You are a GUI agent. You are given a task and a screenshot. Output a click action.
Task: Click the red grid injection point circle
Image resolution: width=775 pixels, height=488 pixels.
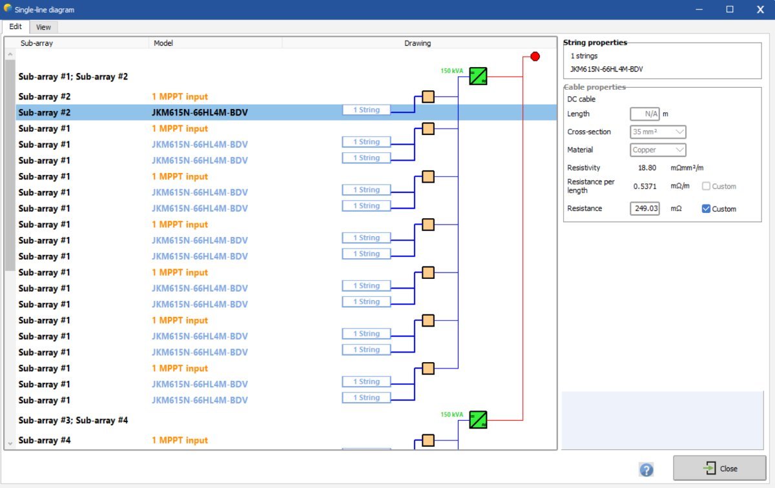(x=535, y=57)
